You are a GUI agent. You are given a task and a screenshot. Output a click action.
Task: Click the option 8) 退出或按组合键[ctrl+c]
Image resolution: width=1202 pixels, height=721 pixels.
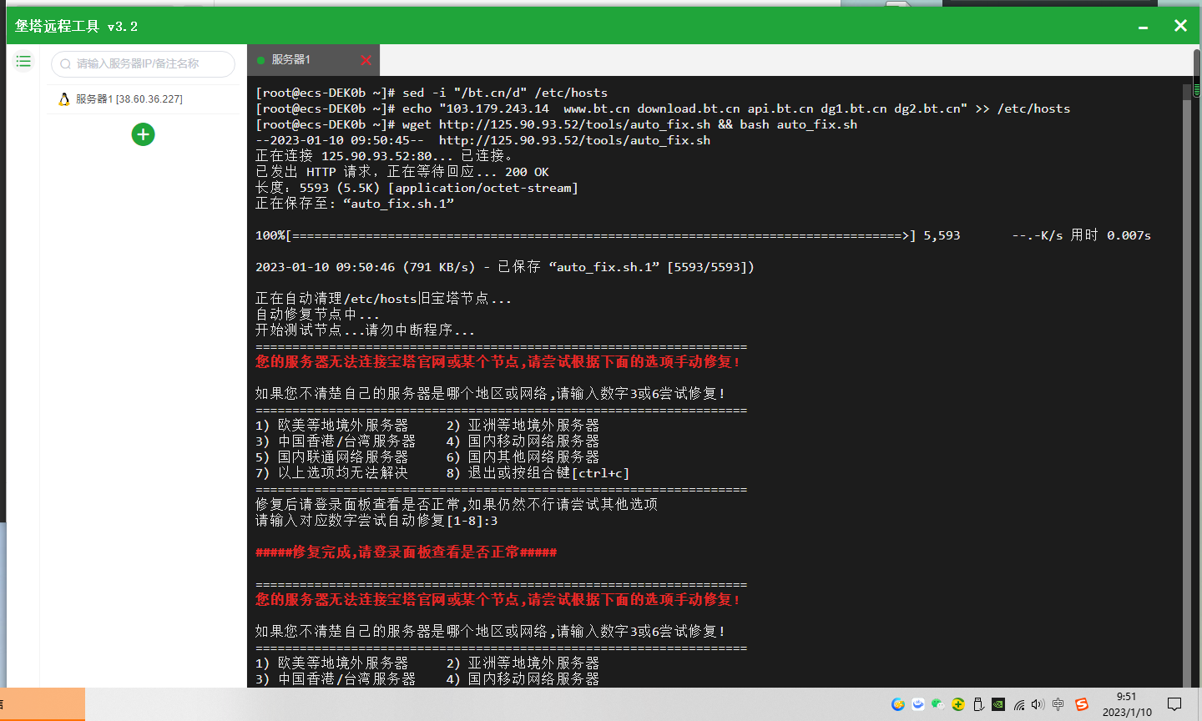[x=538, y=473]
